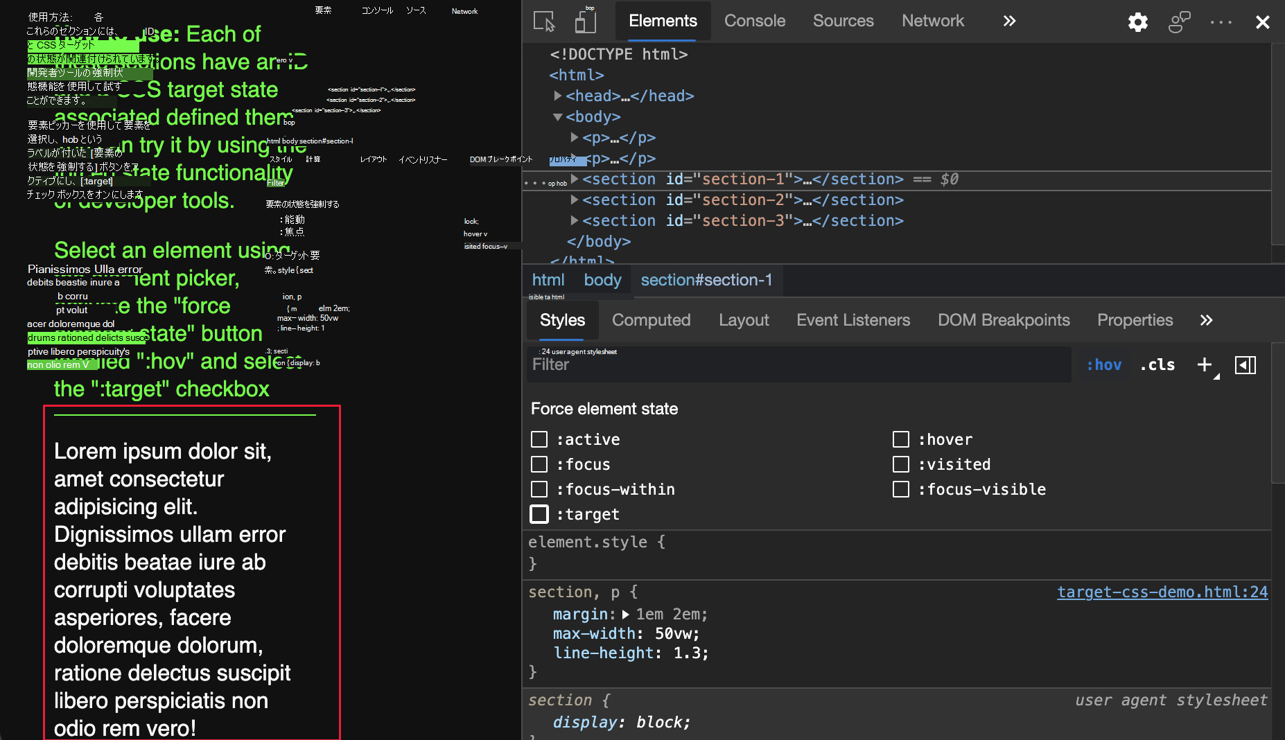Open DevTools settings gear

coord(1137,21)
